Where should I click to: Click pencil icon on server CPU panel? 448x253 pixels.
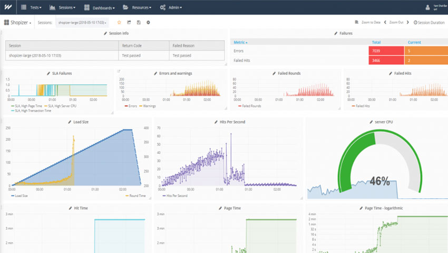(371, 122)
